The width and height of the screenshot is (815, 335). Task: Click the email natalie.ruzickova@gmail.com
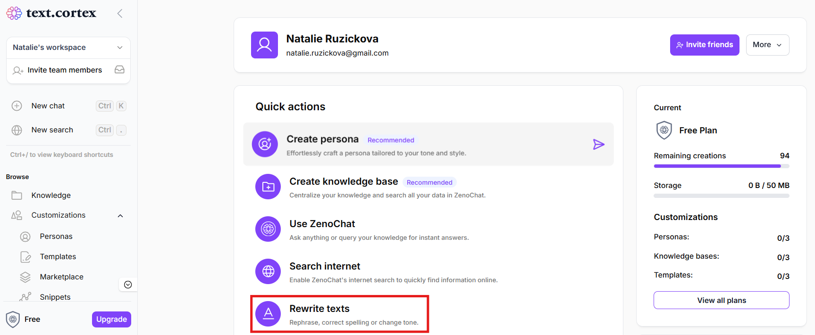coord(337,53)
